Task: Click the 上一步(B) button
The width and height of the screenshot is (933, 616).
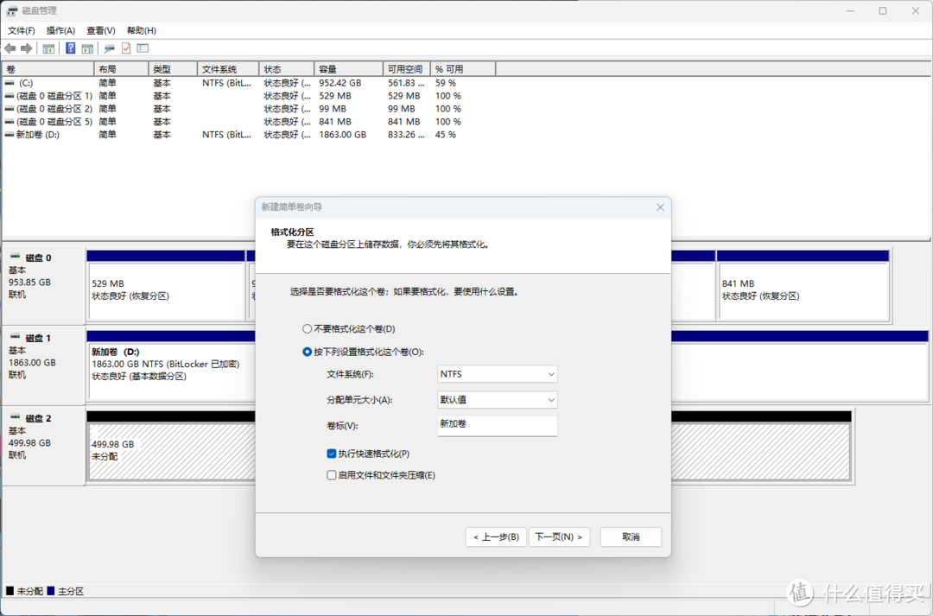Action: 496,537
